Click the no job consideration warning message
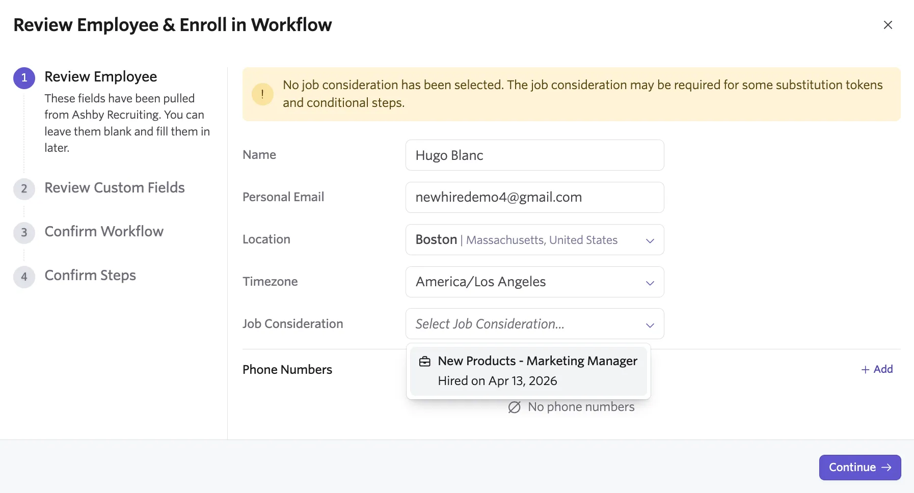Viewport: 914px width, 493px height. 583,94
